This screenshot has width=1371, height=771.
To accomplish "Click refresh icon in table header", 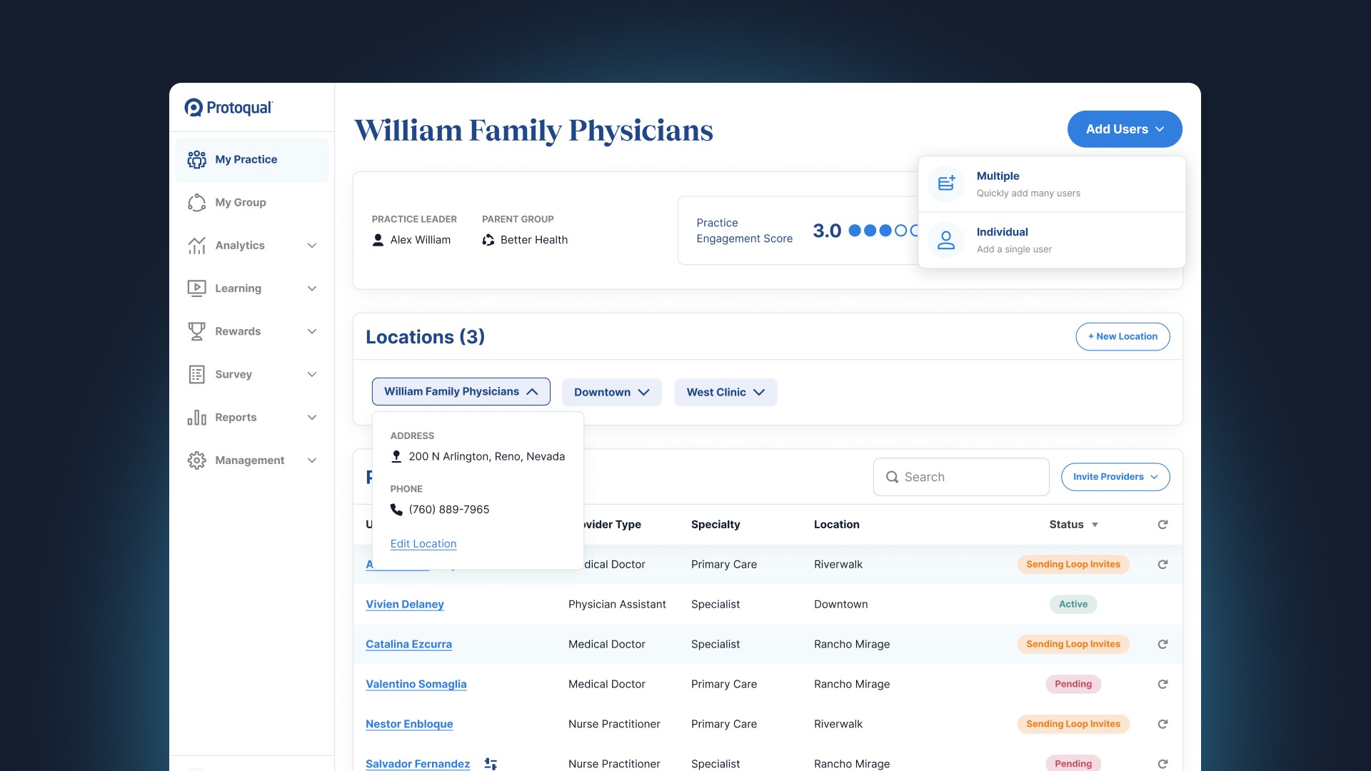I will coord(1162,525).
